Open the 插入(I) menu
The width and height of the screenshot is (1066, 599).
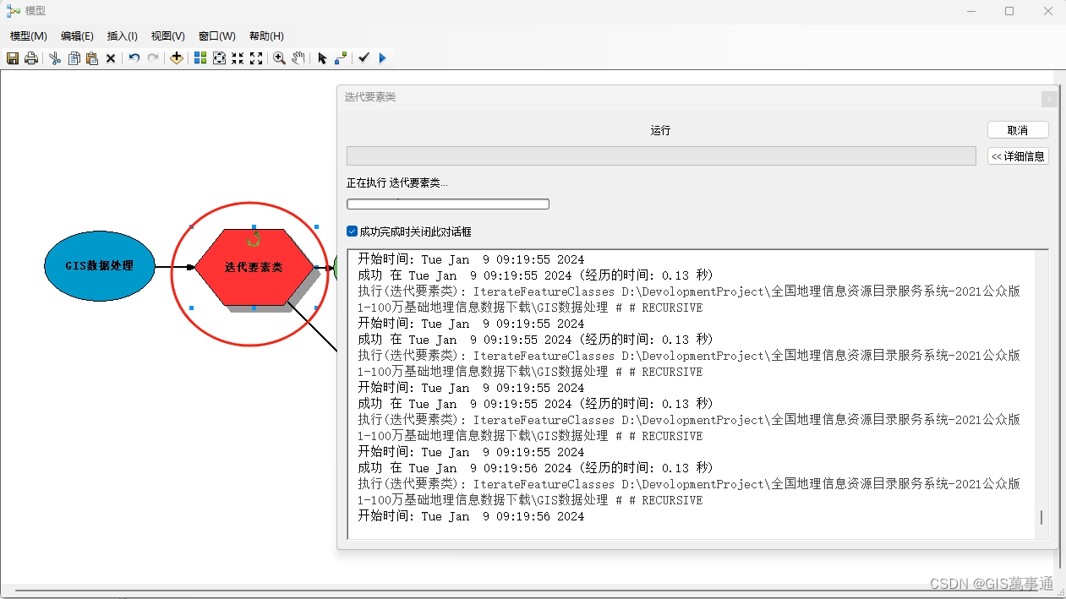122,35
